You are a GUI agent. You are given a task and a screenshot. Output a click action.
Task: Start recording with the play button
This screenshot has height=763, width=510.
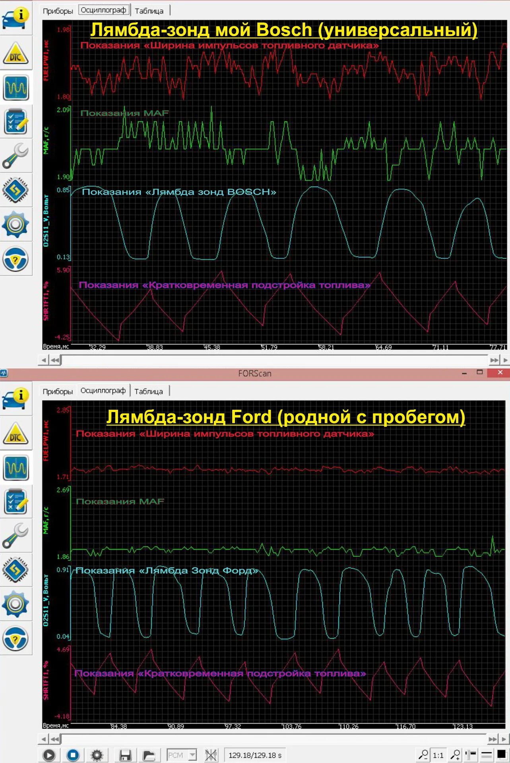[49, 755]
